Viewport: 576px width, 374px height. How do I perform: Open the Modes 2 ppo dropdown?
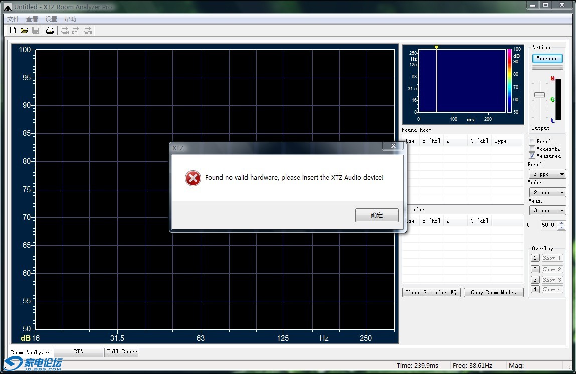click(547, 192)
